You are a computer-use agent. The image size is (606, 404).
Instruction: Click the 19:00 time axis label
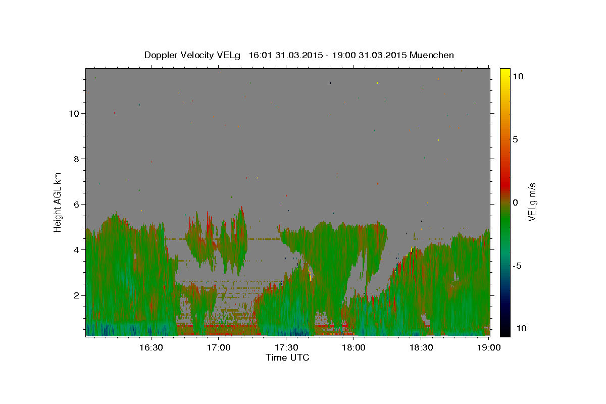(489, 348)
